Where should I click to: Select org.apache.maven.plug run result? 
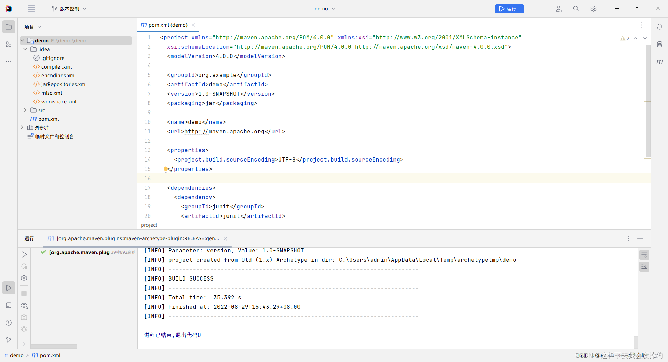point(87,252)
